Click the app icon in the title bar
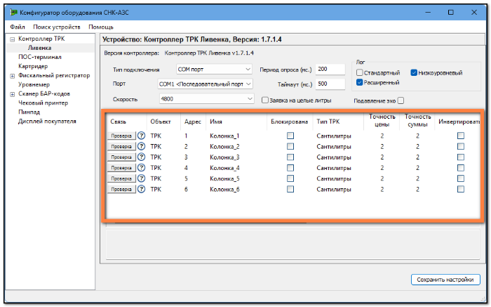The height and width of the screenshot is (307, 491). (13, 13)
